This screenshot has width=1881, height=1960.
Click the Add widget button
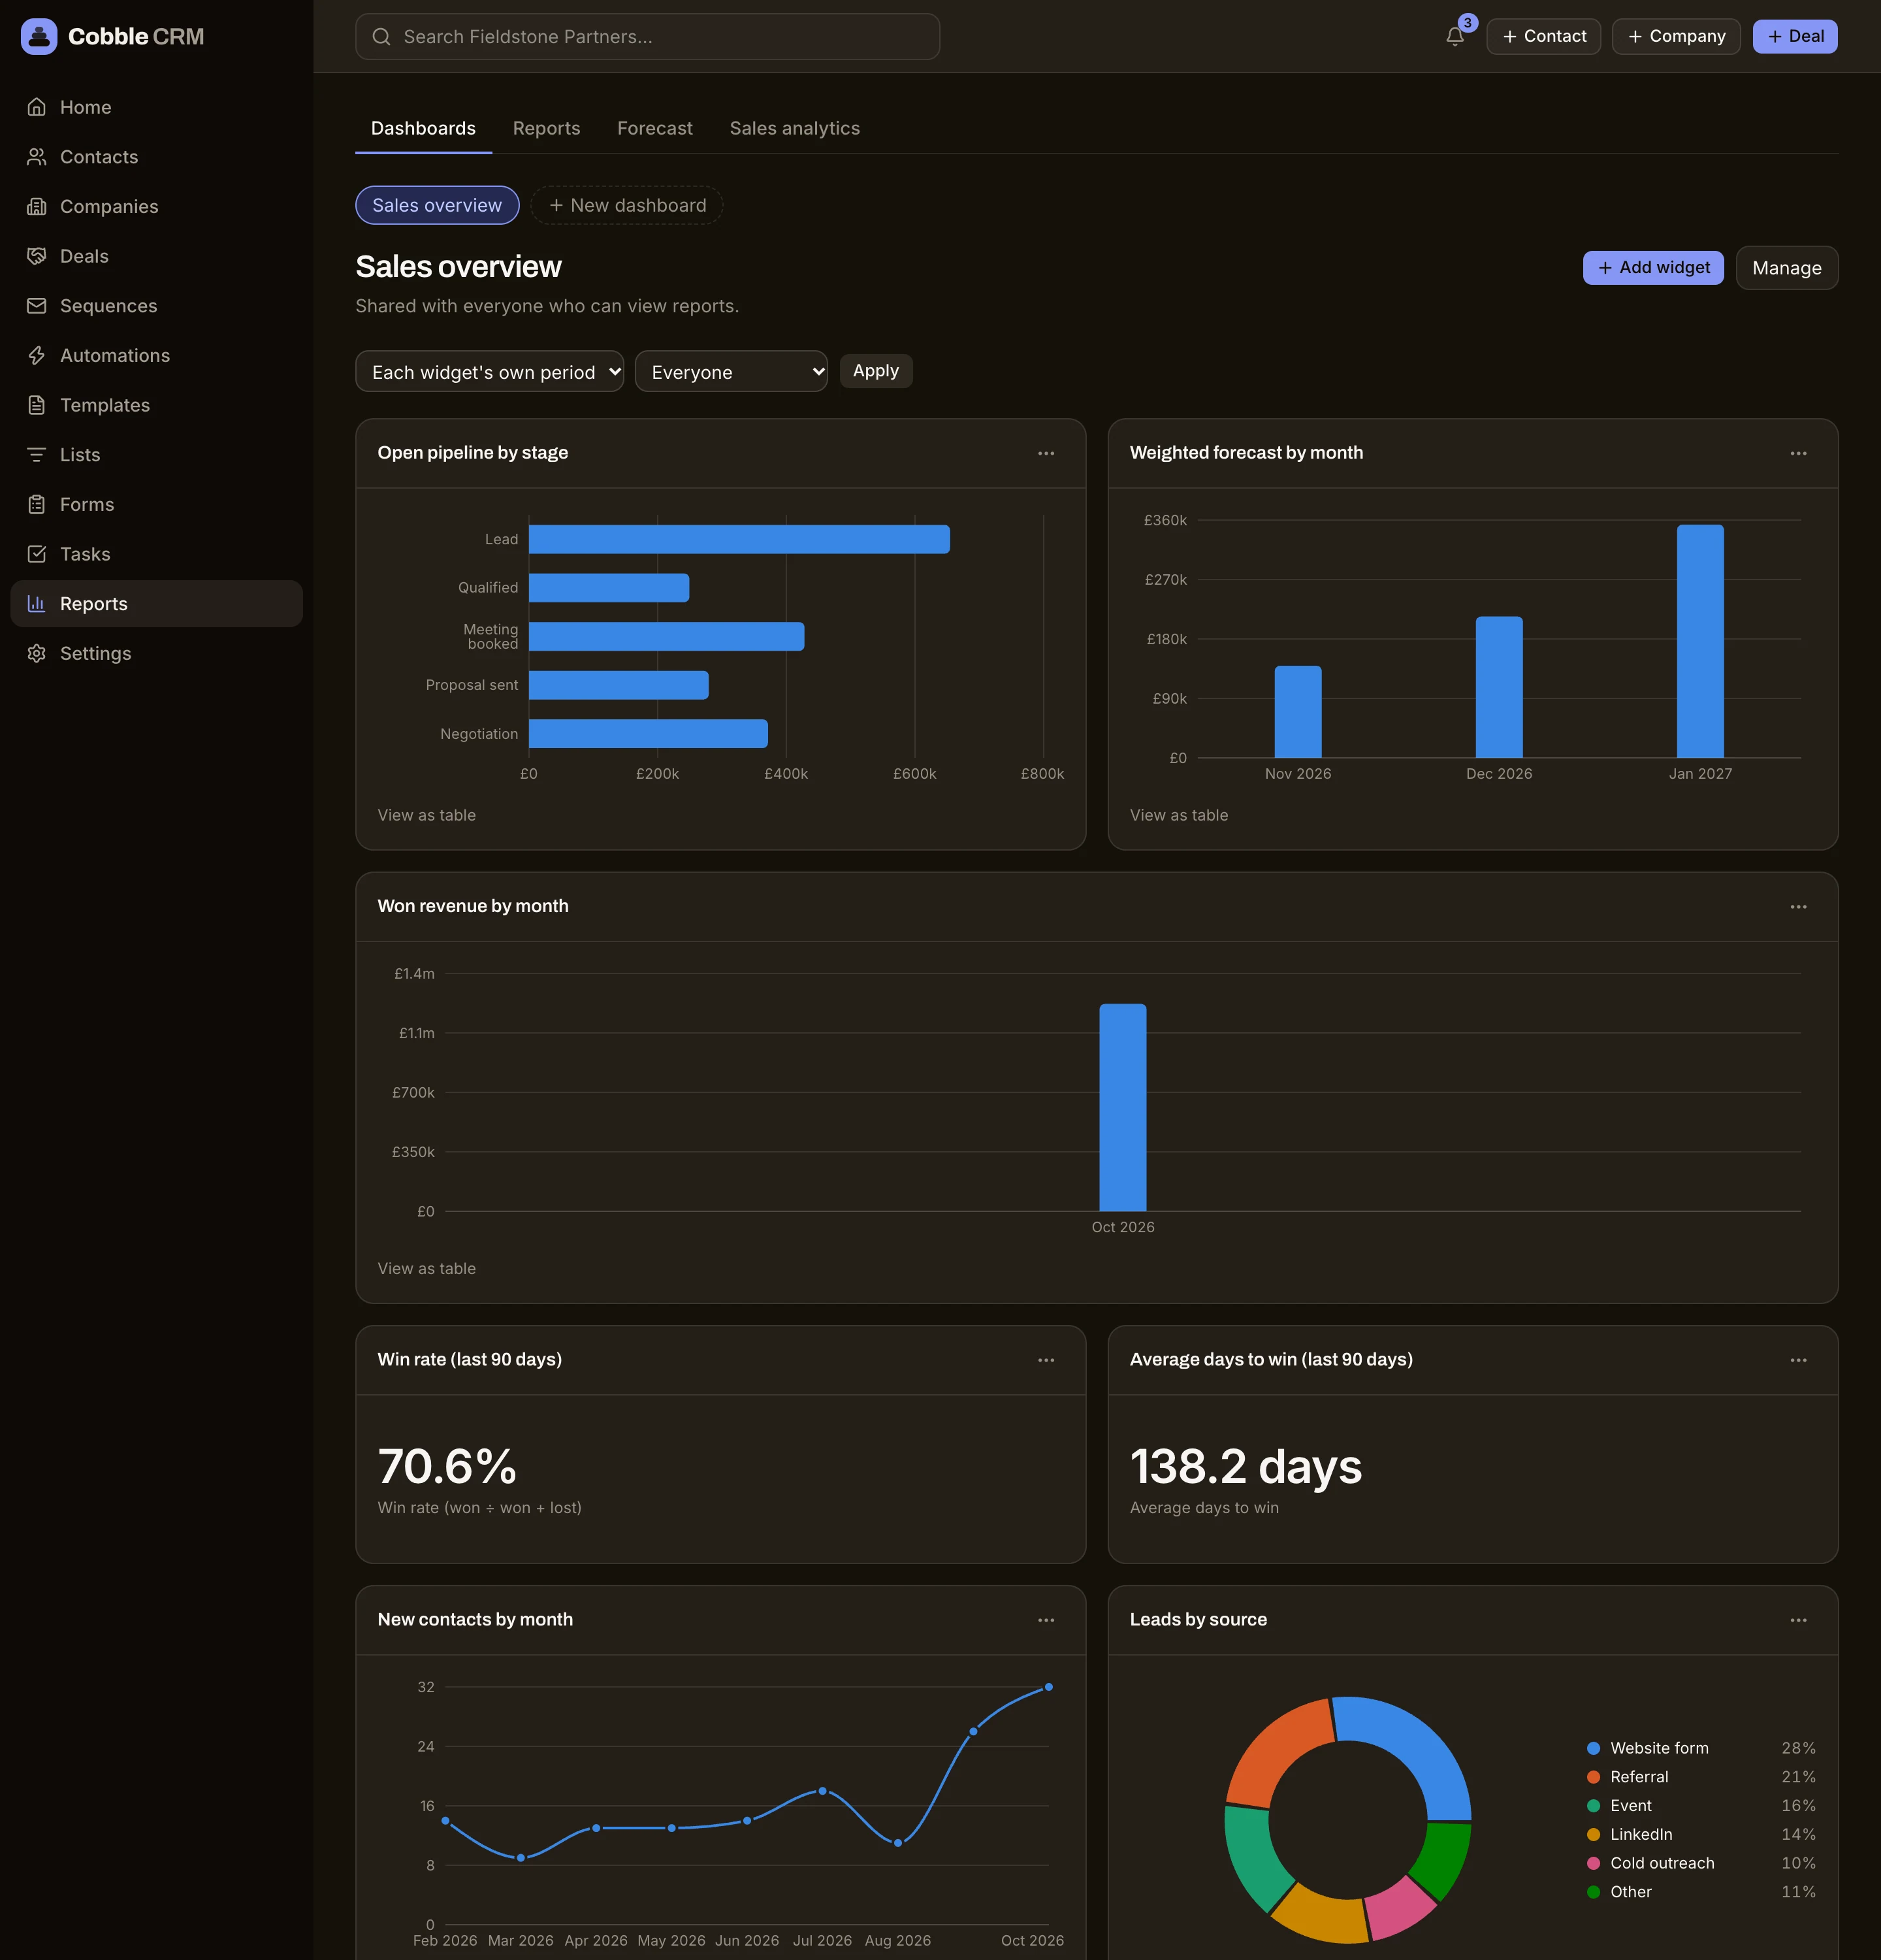point(1653,268)
